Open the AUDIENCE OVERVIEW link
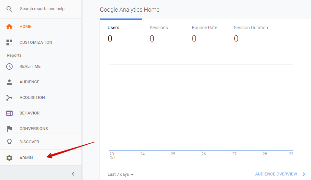The width and height of the screenshot is (311, 180). point(276,174)
